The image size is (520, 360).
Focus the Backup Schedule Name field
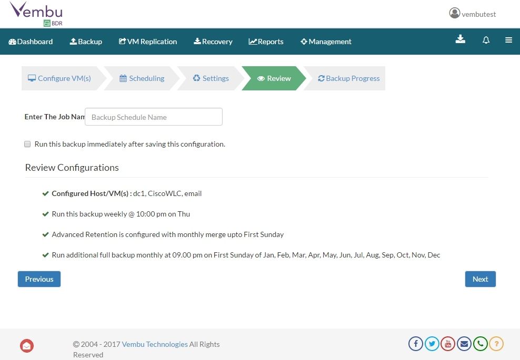(x=154, y=117)
